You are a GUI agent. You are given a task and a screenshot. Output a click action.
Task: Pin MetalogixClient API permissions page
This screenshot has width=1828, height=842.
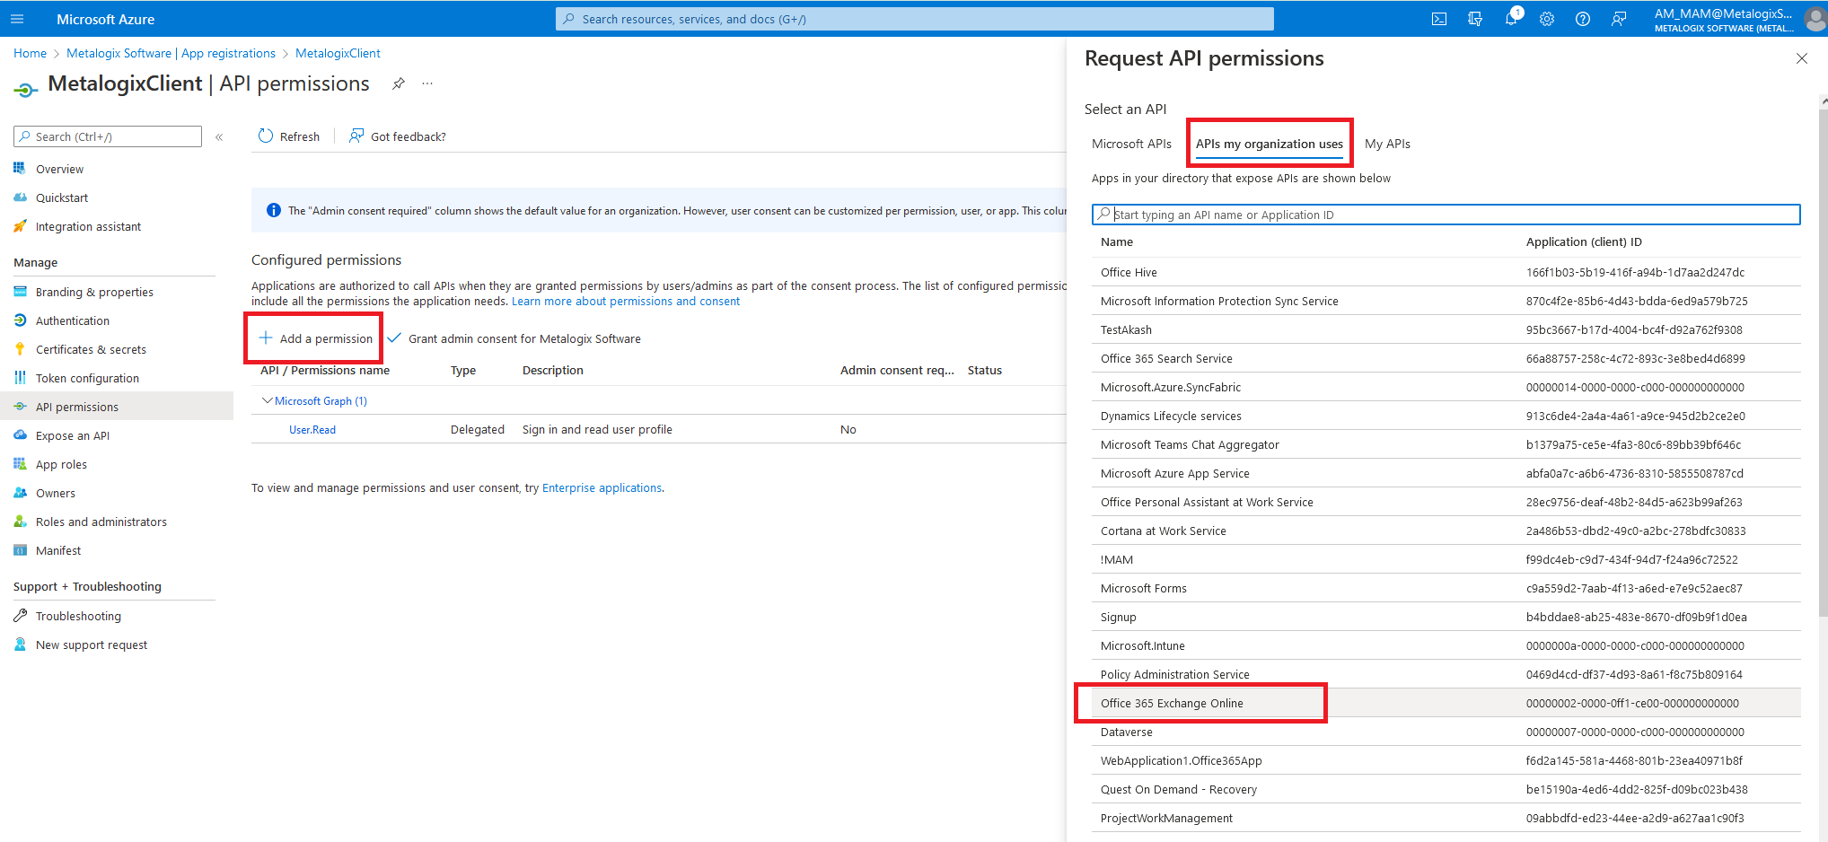point(399,83)
